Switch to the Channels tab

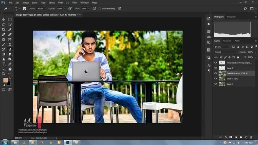point(227,41)
